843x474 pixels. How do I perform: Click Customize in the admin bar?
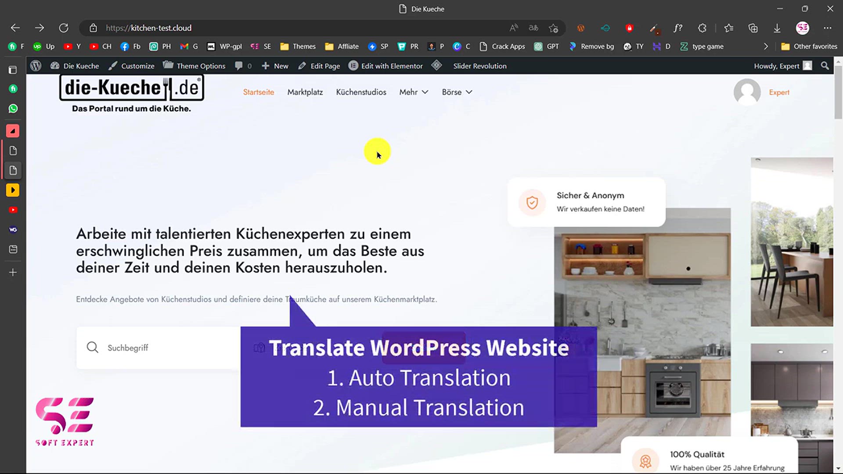pyautogui.click(x=131, y=66)
